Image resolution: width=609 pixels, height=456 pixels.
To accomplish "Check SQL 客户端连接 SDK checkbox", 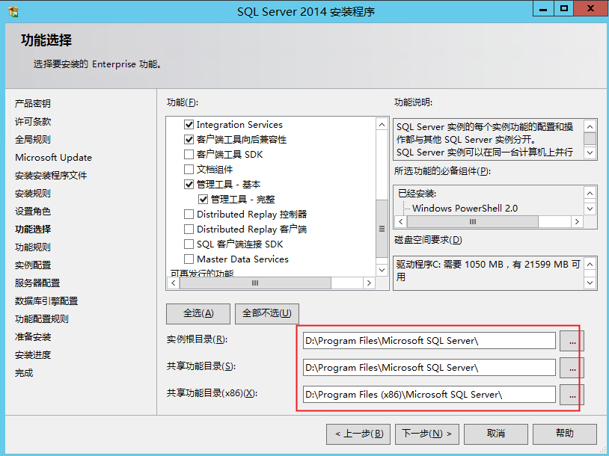I will click(189, 244).
